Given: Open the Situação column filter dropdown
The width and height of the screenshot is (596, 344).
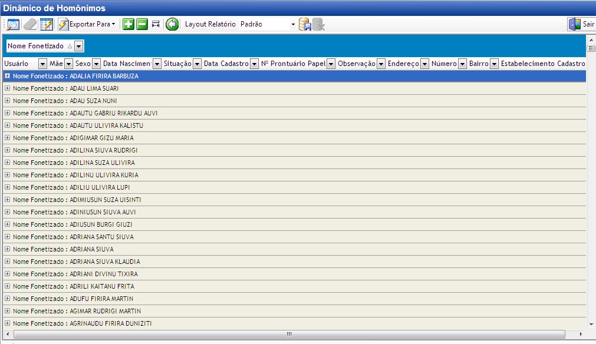Looking at the screenshot, I should (x=197, y=64).
